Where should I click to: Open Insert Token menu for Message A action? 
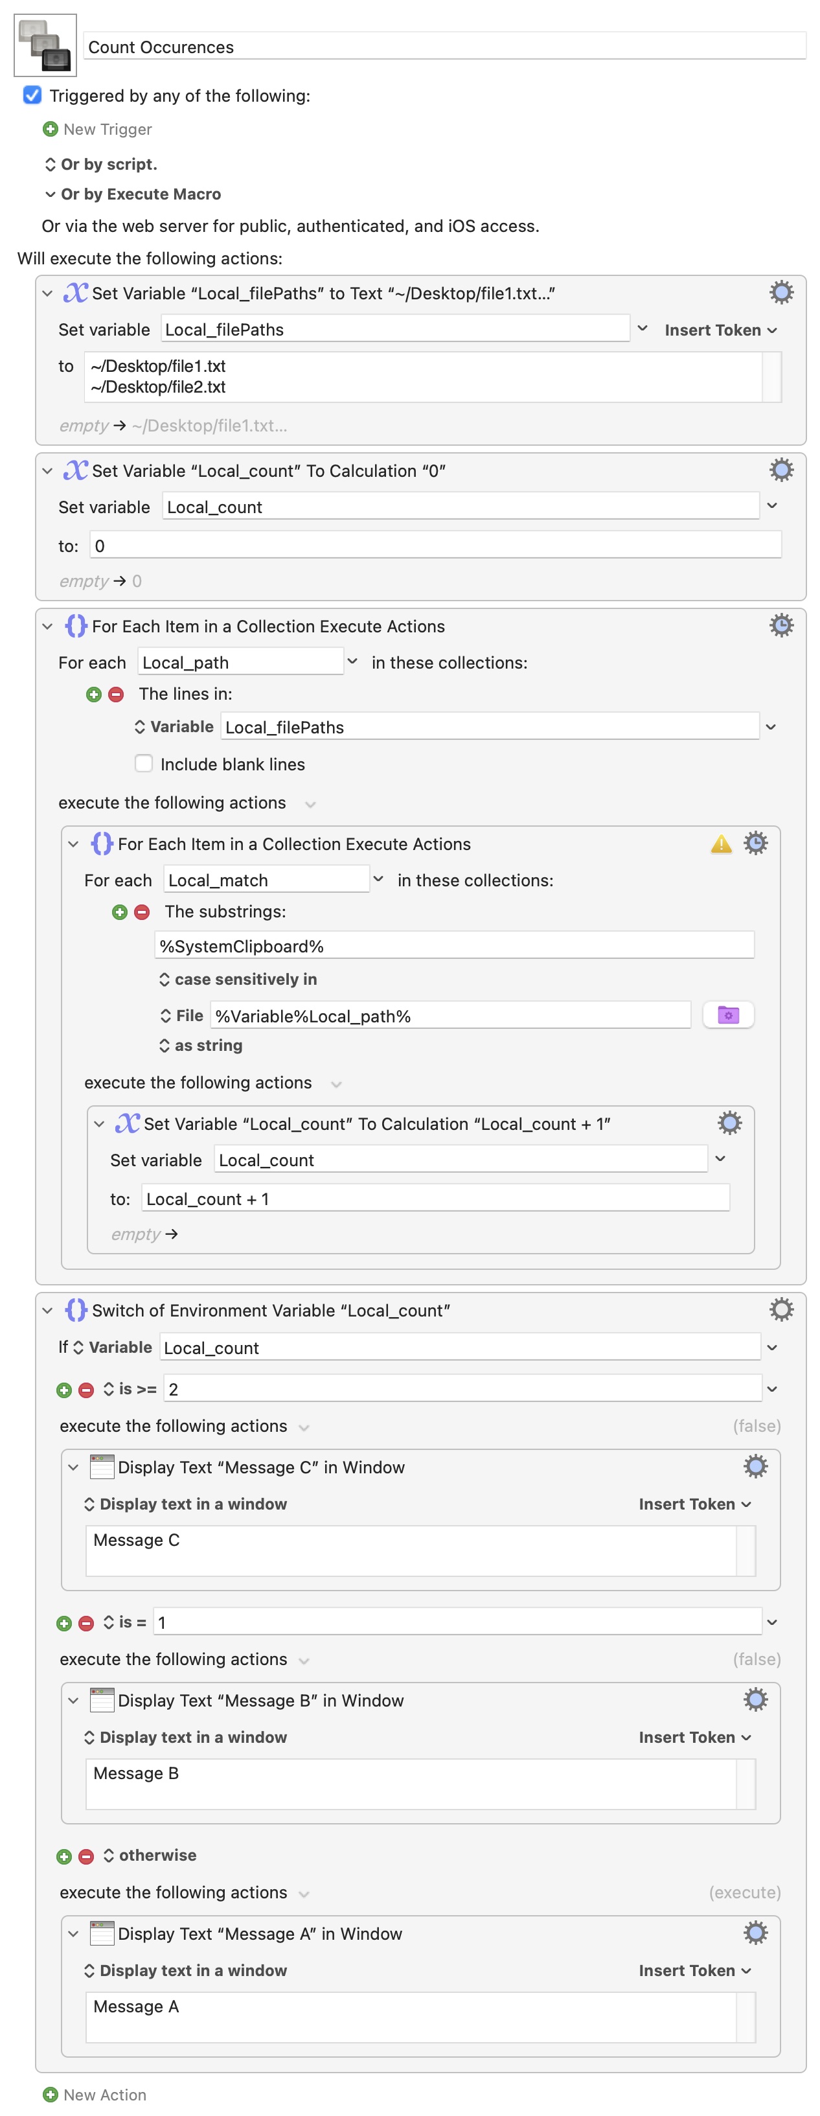694,1970
